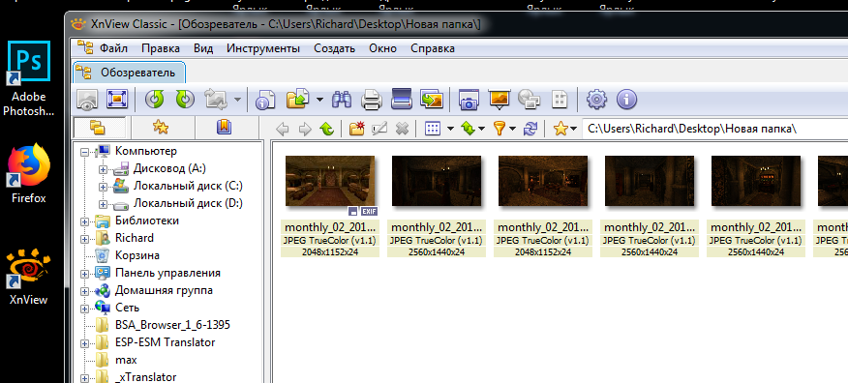This screenshot has height=383, width=848.
Task: Acquire image from scanner icon
Action: pyautogui.click(x=402, y=99)
